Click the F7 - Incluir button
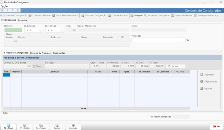The image size is (224, 130). (176, 66)
